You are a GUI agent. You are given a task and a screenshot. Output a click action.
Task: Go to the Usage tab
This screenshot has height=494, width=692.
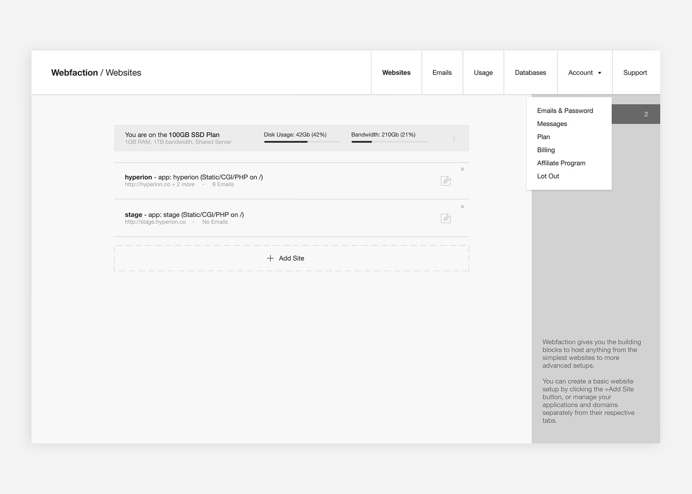click(x=483, y=73)
